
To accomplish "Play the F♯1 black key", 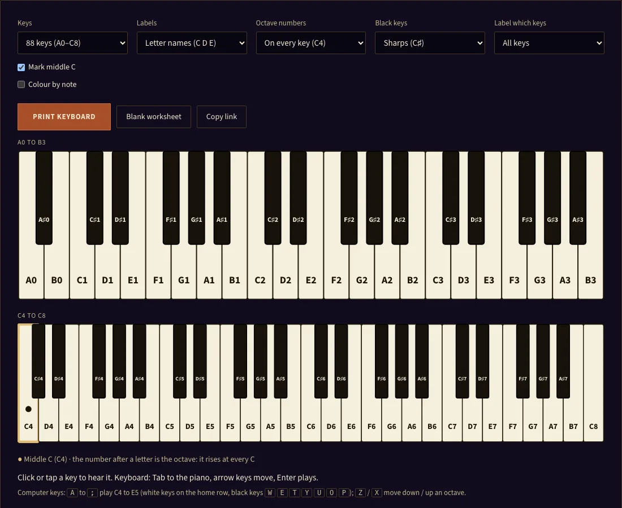I will point(171,198).
